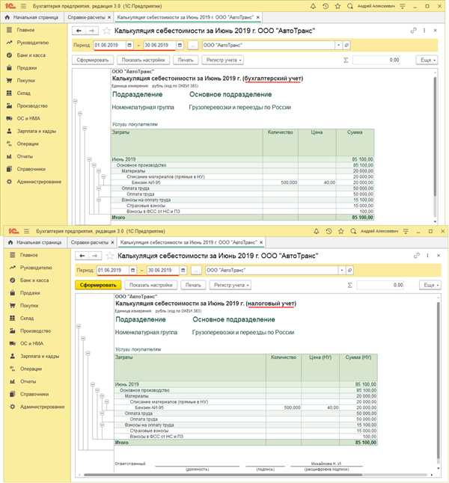Collapse Июнь 2019 group in top report

(x=89, y=159)
